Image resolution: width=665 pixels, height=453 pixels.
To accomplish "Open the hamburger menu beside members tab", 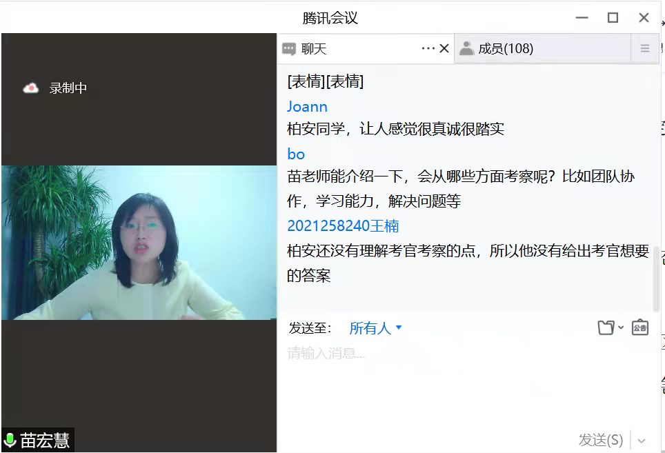I will (645, 49).
